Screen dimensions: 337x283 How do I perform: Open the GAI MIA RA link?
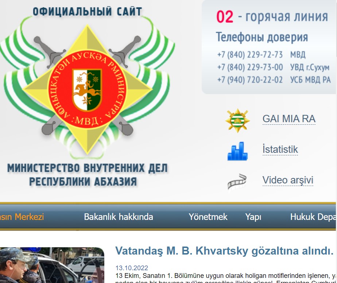[288, 119]
